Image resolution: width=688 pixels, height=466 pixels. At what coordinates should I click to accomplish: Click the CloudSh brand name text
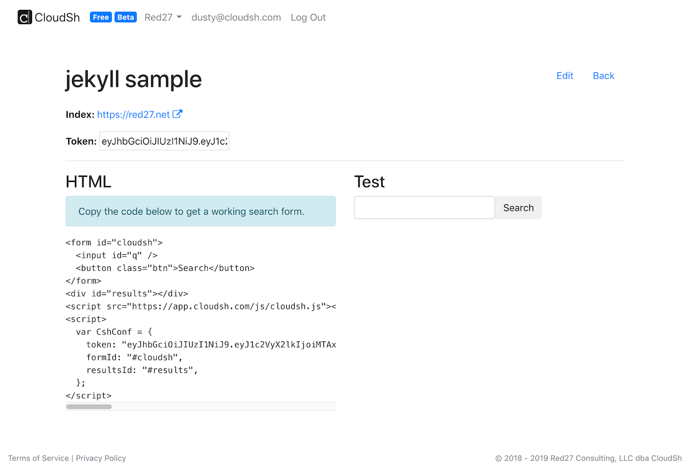point(57,17)
